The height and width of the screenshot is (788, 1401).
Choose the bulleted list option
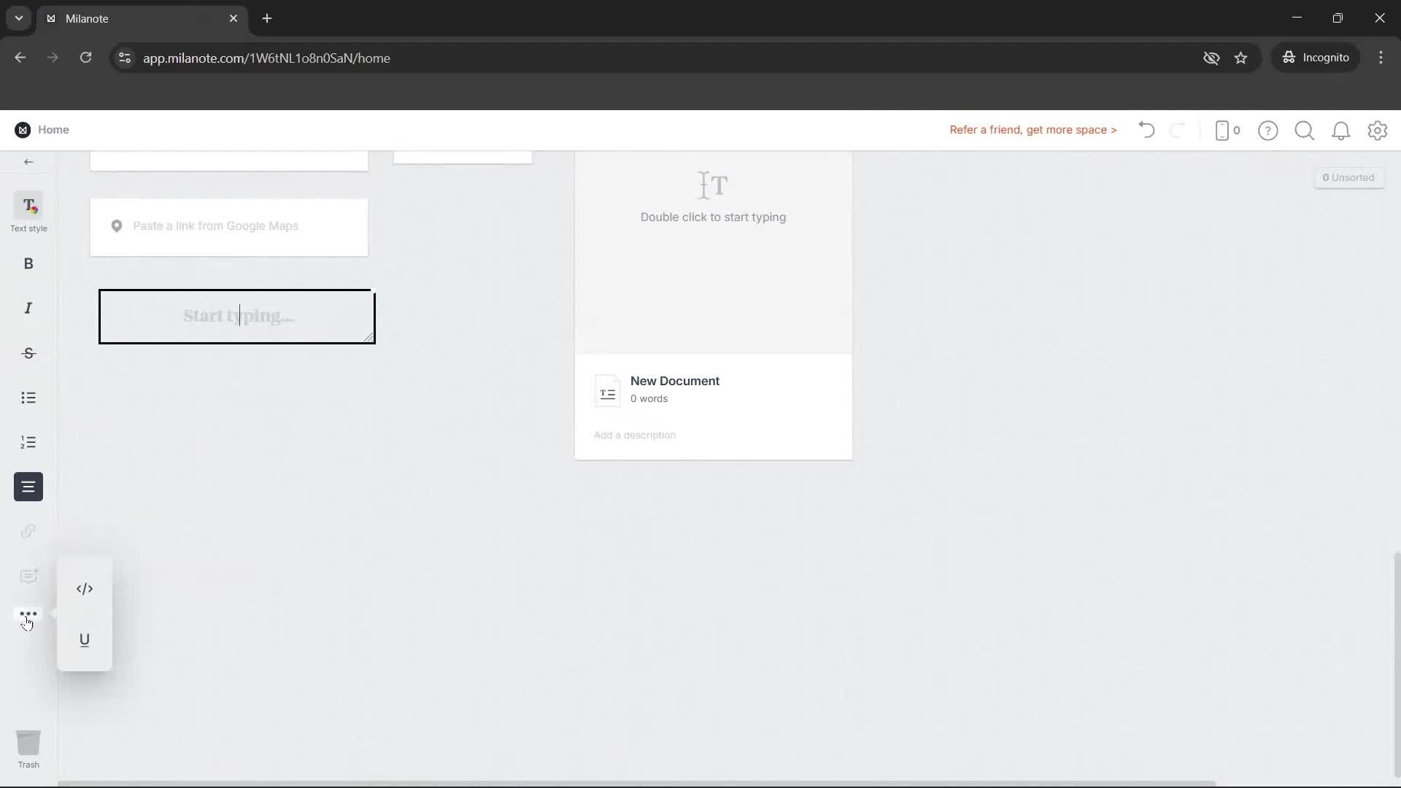tap(28, 398)
